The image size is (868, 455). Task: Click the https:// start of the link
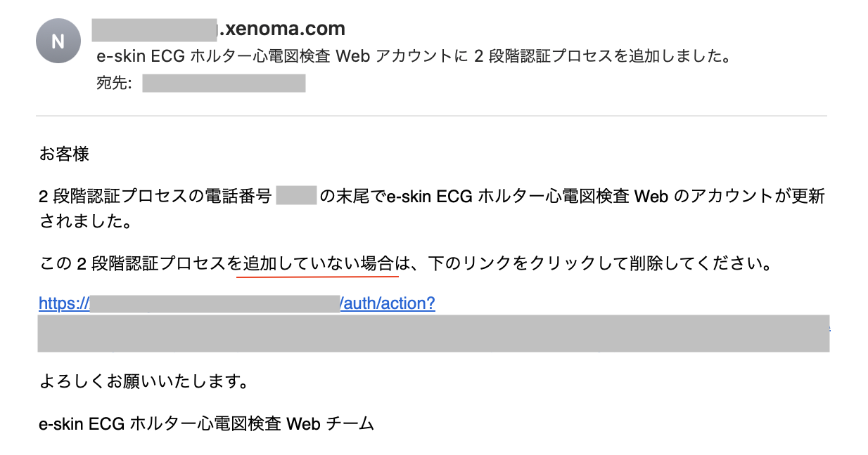click(64, 303)
